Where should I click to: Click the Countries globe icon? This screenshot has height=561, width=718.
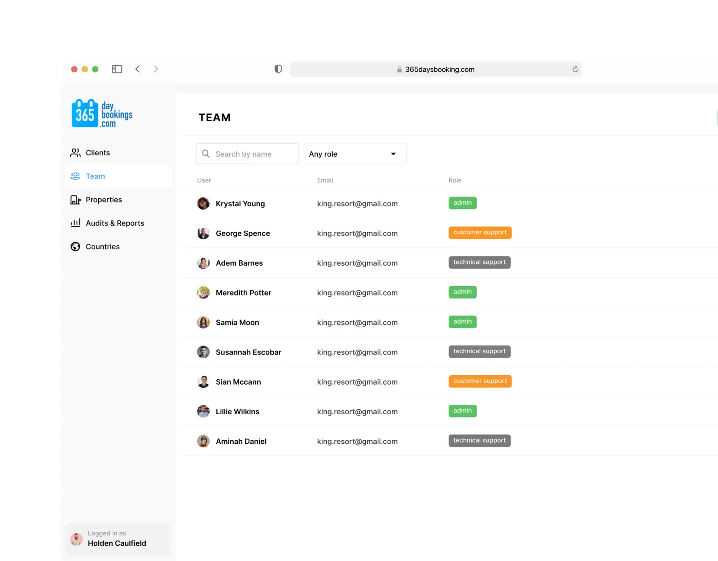[x=75, y=246]
